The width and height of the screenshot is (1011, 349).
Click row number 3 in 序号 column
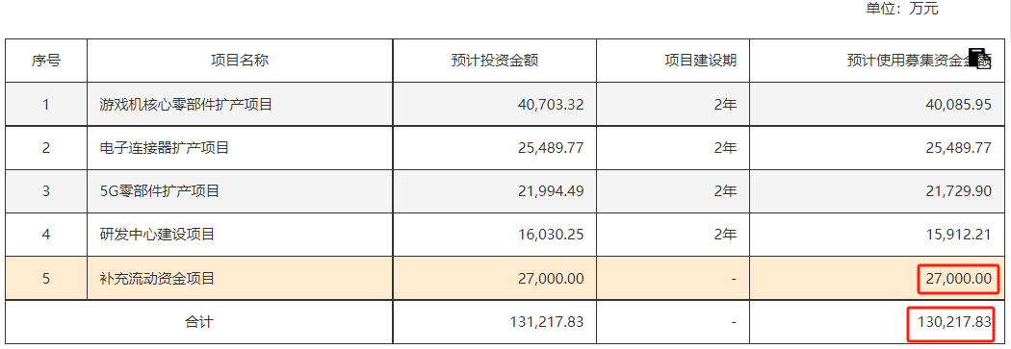pos(46,191)
